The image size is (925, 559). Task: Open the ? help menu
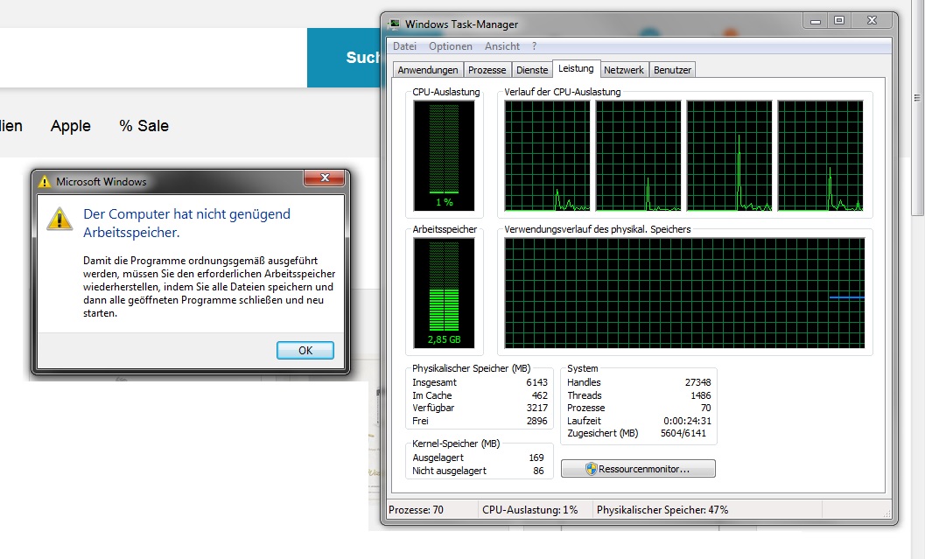534,46
